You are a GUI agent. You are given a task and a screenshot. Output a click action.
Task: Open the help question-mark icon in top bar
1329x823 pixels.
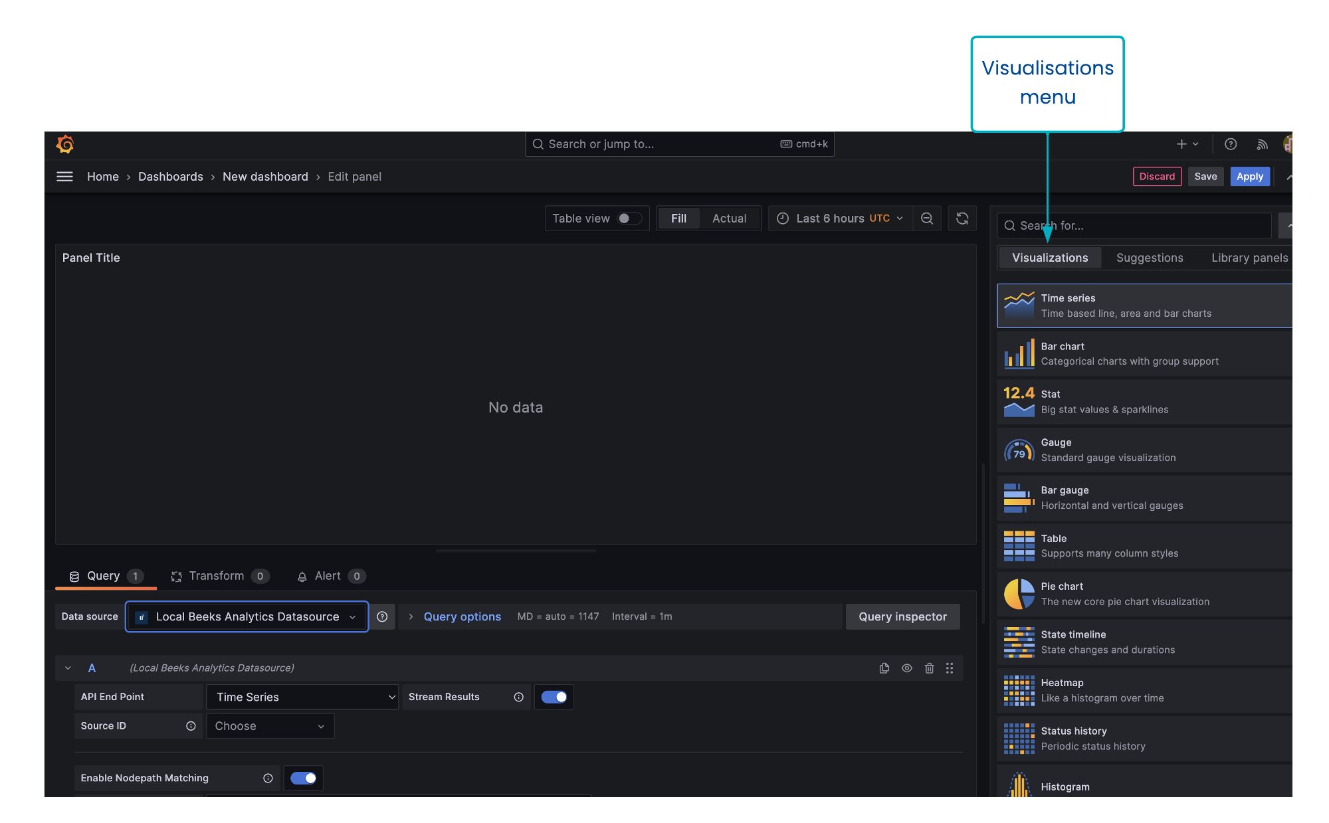click(x=1231, y=144)
